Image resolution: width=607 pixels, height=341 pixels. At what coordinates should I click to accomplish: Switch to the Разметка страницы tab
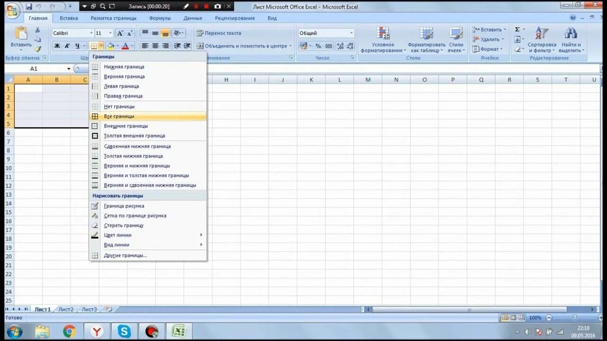[113, 18]
